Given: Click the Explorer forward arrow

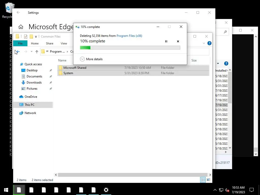Looking at the screenshot, I should tap(26, 52).
